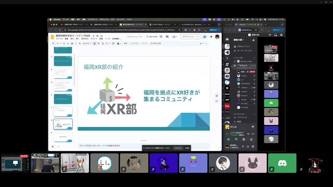333x187 pixels.
Task: Open the アナウンス text channel
Action: (x=242, y=117)
